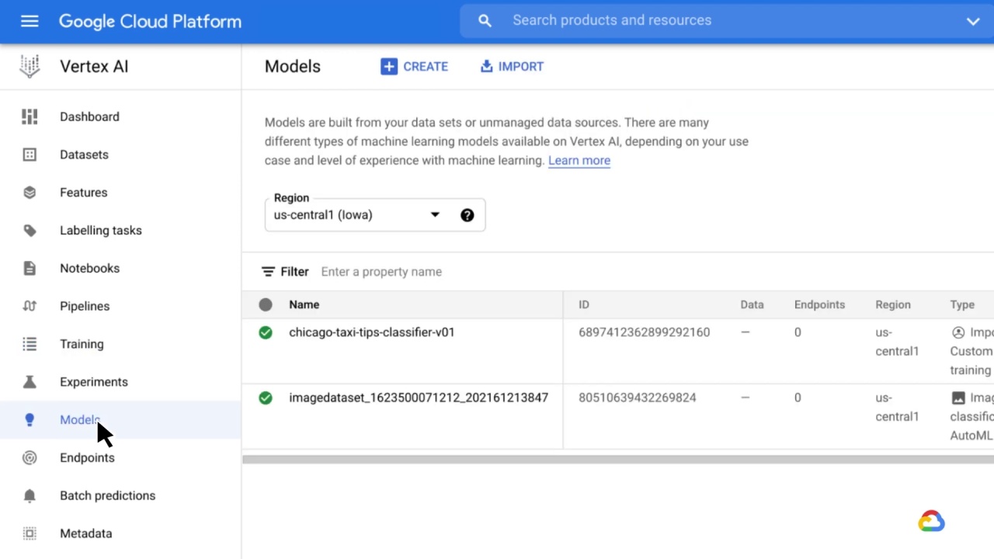Viewport: 994px width, 559px height.
Task: Expand the search bar dropdown chevron
Action: tap(972, 21)
